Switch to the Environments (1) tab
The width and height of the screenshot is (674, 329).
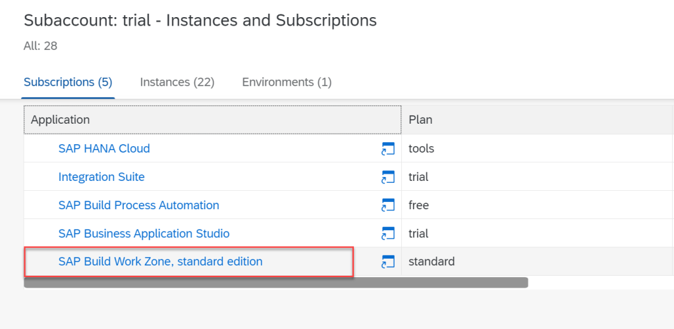point(287,82)
